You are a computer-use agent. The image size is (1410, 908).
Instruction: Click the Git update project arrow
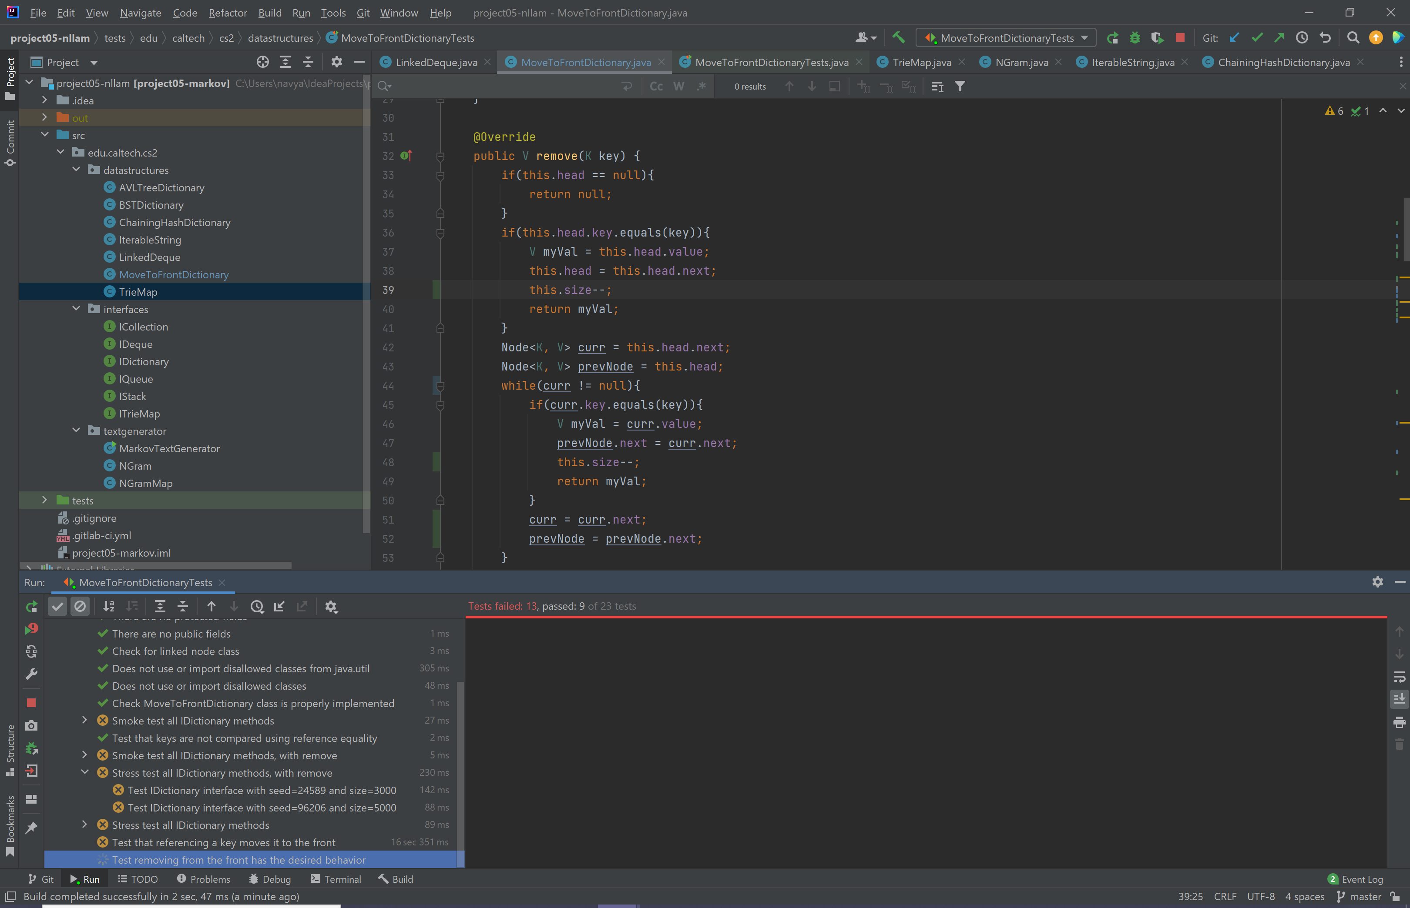1234,38
